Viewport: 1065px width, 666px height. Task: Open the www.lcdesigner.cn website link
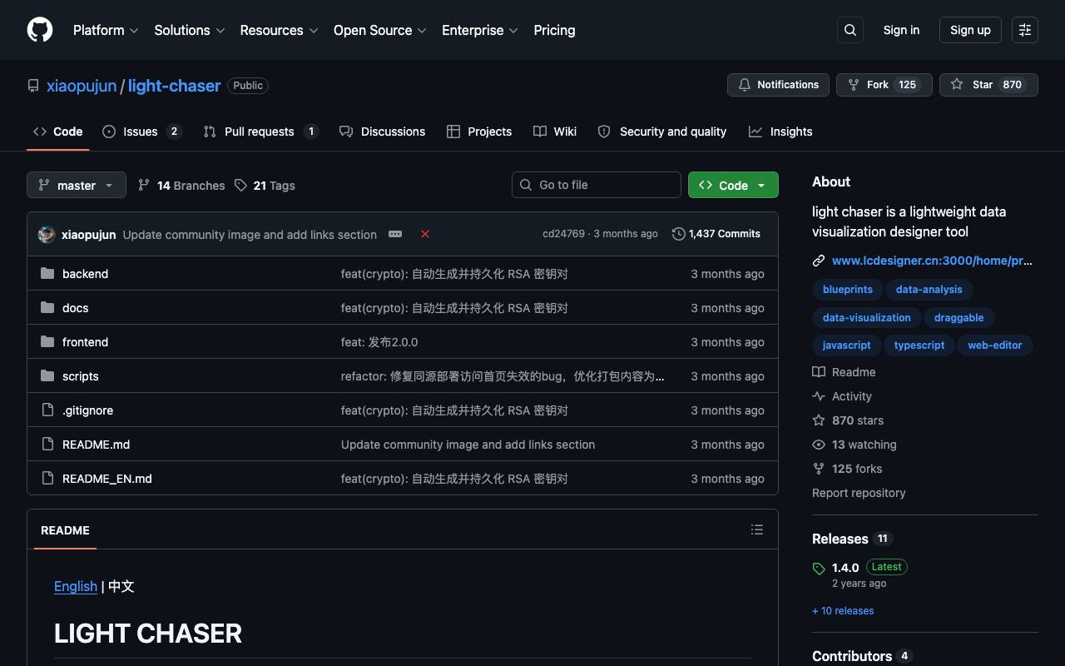point(932,261)
